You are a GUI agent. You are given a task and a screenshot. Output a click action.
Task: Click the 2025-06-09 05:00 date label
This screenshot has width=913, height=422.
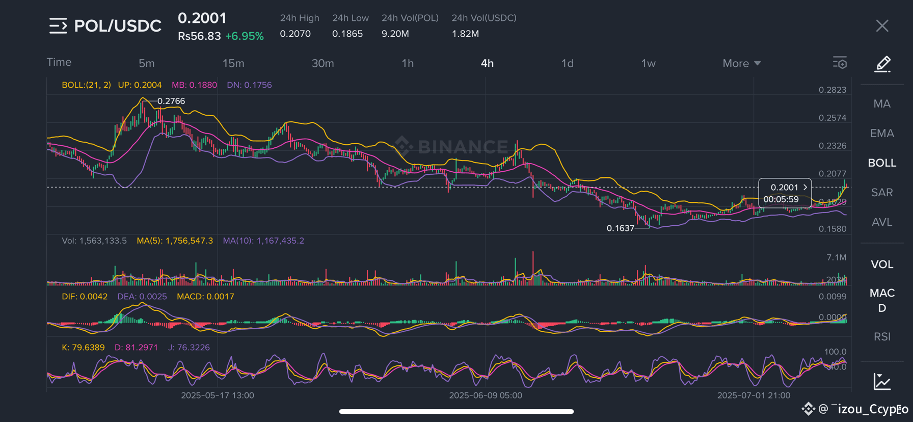[486, 395]
